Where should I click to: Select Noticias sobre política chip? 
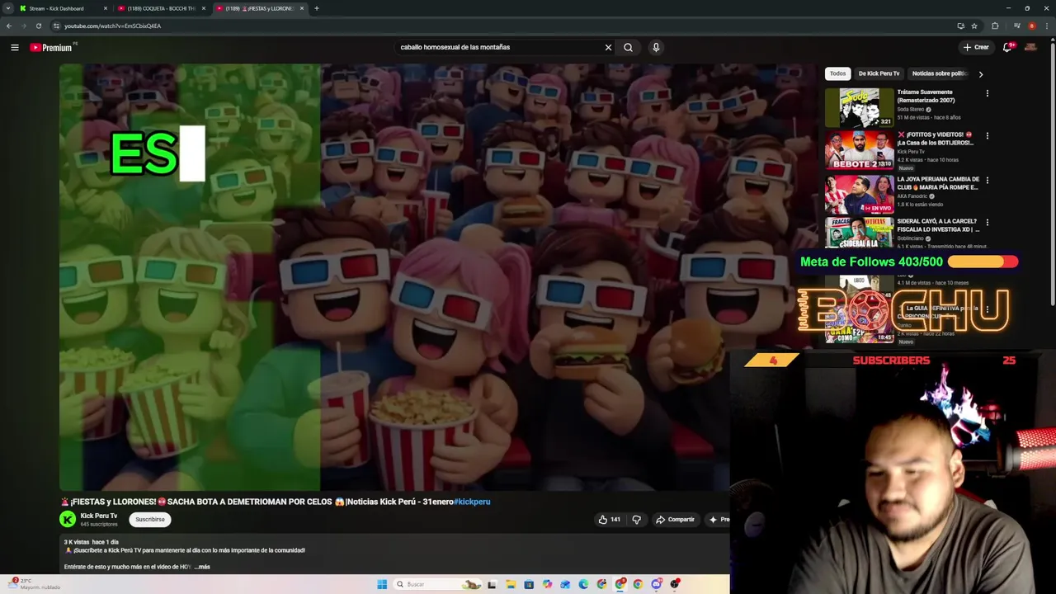(x=940, y=73)
